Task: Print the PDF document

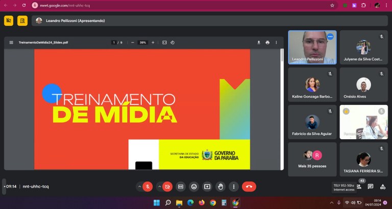Action: [267, 42]
